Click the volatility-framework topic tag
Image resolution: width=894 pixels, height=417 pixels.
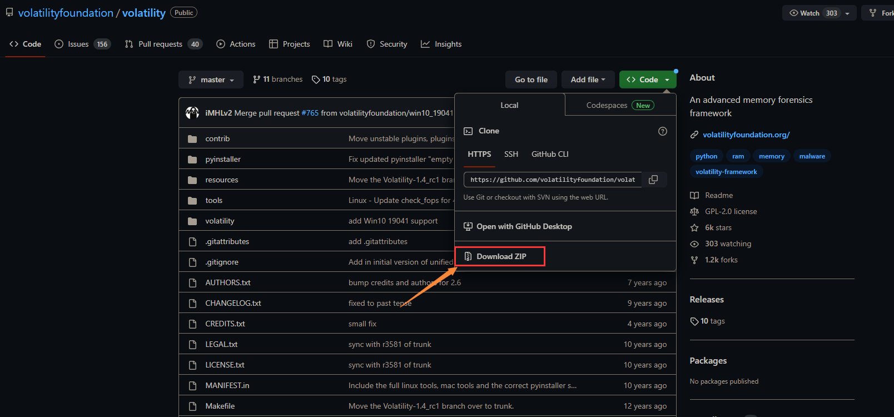pos(726,172)
